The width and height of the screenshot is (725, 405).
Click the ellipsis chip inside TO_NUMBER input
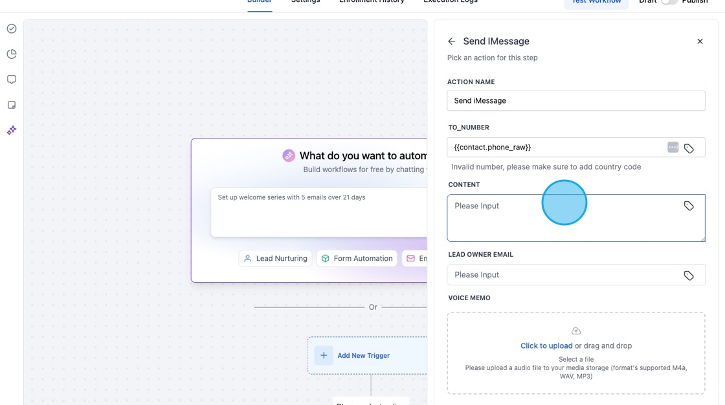673,147
